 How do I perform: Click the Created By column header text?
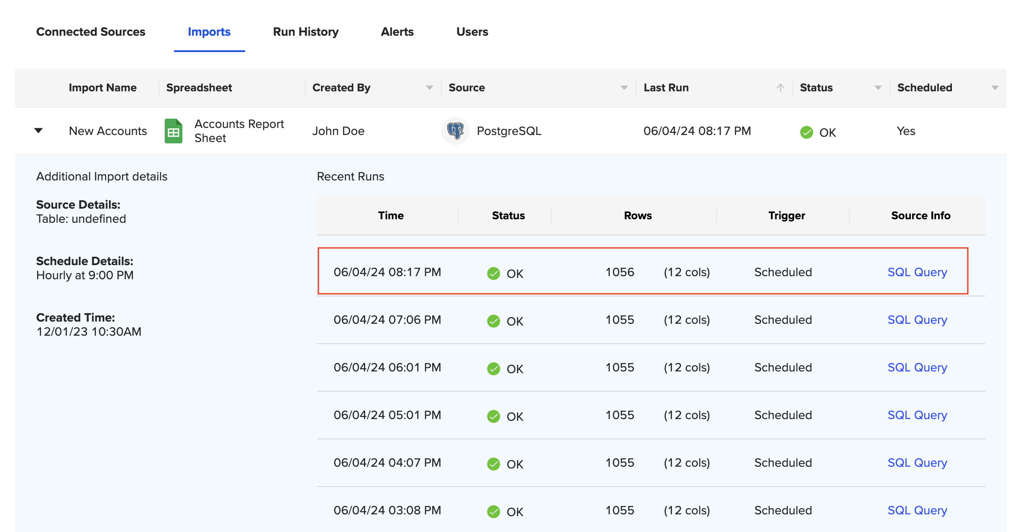(341, 88)
